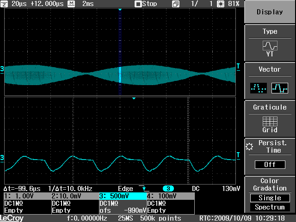Click the f:0.00000Hz frequency readout

[87, 218]
